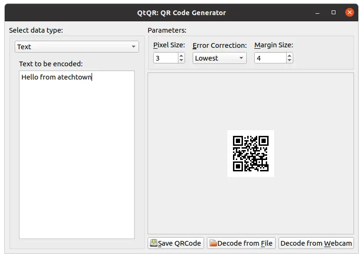Viewport: 363px width, 258px height.
Task: Increase Pixel Size with up arrow
Action: point(181,55)
